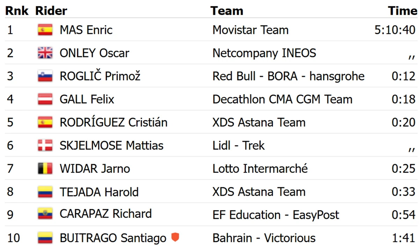Open Bahrain - Victorious team page
The image size is (419, 246).
pyautogui.click(x=264, y=238)
